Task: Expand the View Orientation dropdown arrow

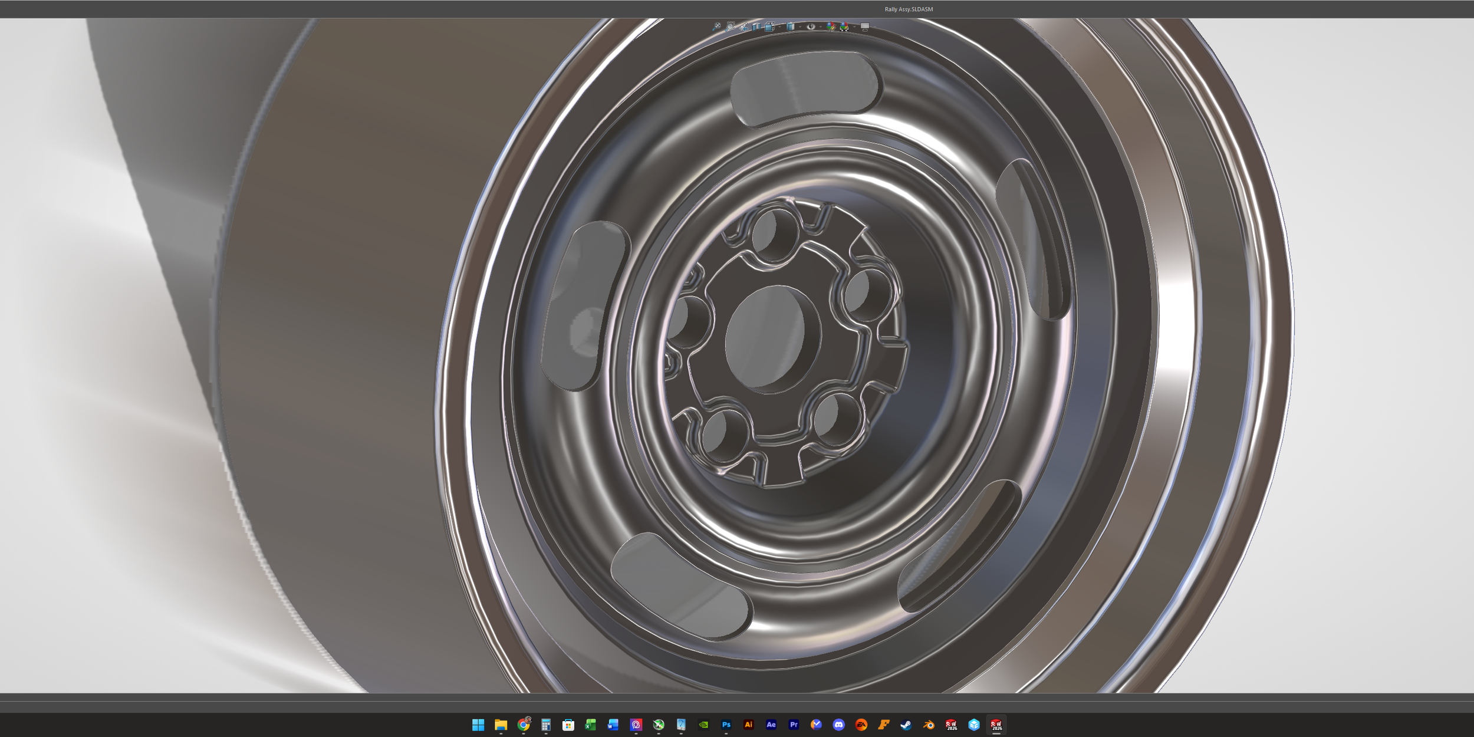Action: (779, 27)
